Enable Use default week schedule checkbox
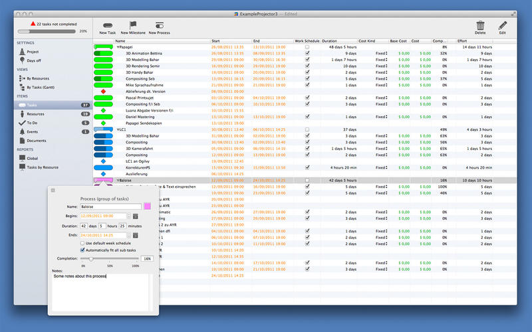This screenshot has height=332, width=532. [82, 243]
